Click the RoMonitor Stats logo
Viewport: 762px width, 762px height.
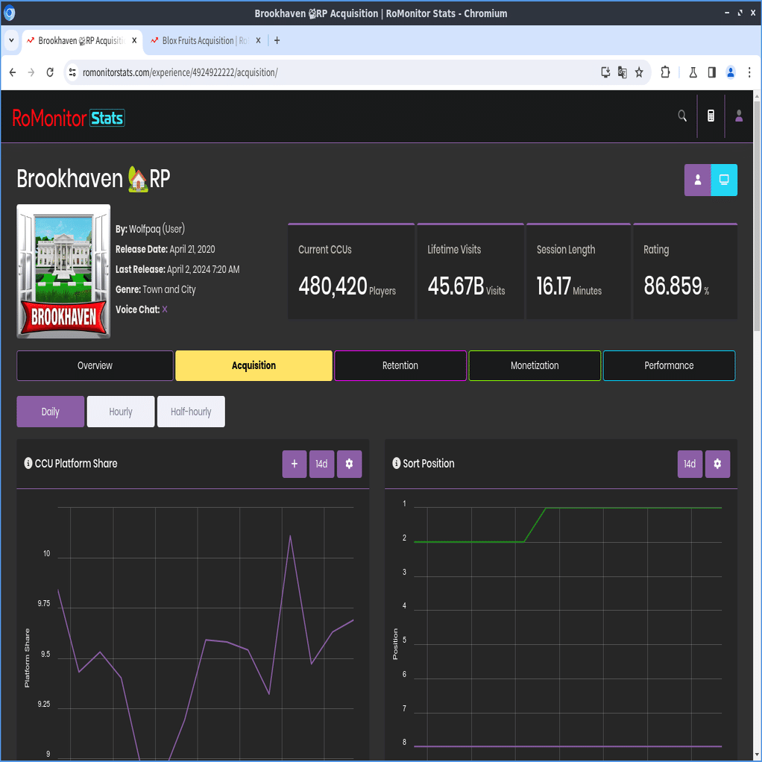coord(68,118)
